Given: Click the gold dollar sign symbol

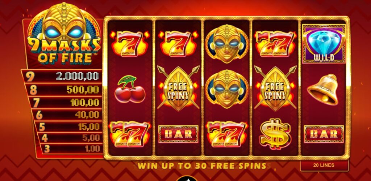Looking at the screenshot, I should point(275,134).
